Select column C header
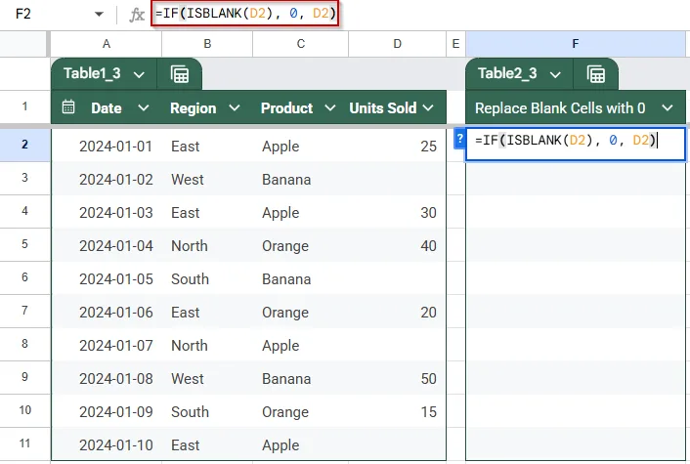 (x=301, y=44)
